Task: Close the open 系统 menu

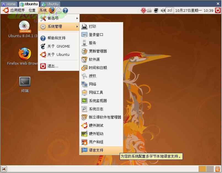Action: pos(43,10)
